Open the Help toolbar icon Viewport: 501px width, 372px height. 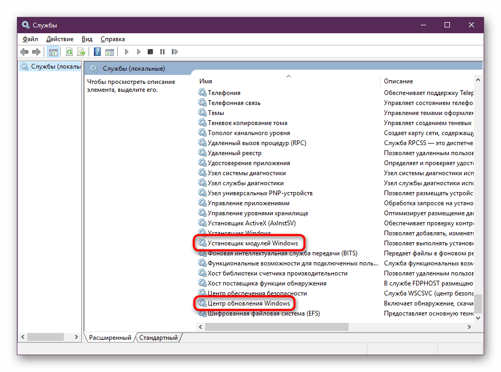pos(98,52)
